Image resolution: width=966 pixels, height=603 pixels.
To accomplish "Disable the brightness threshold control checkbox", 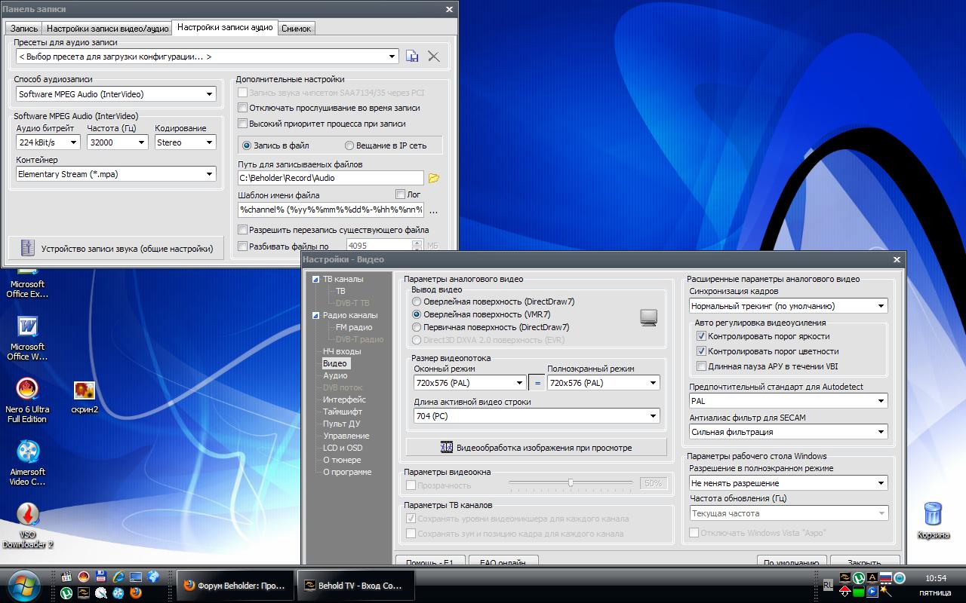I will click(x=701, y=336).
